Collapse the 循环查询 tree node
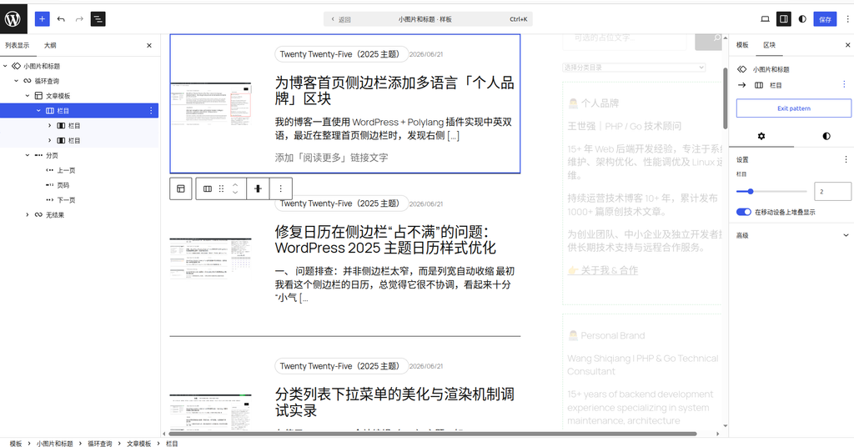 (17, 81)
